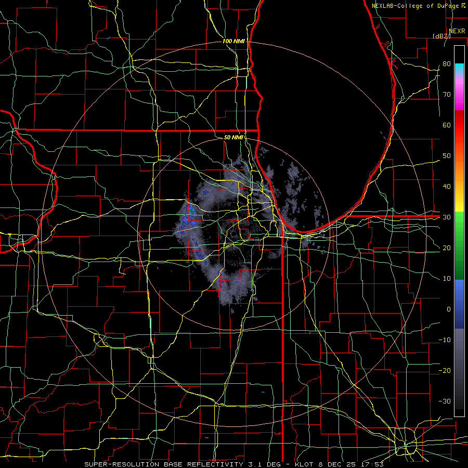The width and height of the screenshot is (468, 468).
Task: Click the blue band of the reflectivity legend
Action: 459,304
